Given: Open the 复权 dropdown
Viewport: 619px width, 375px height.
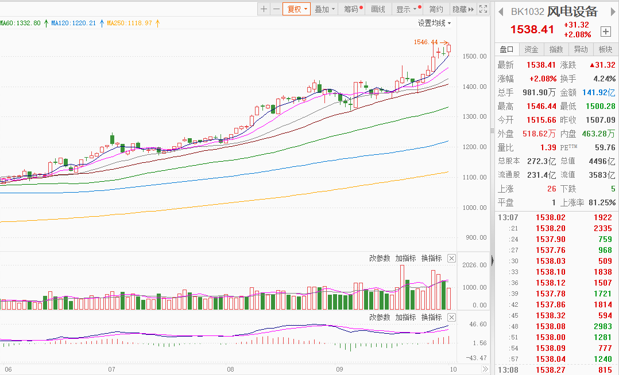Looking at the screenshot, I should point(297,9).
